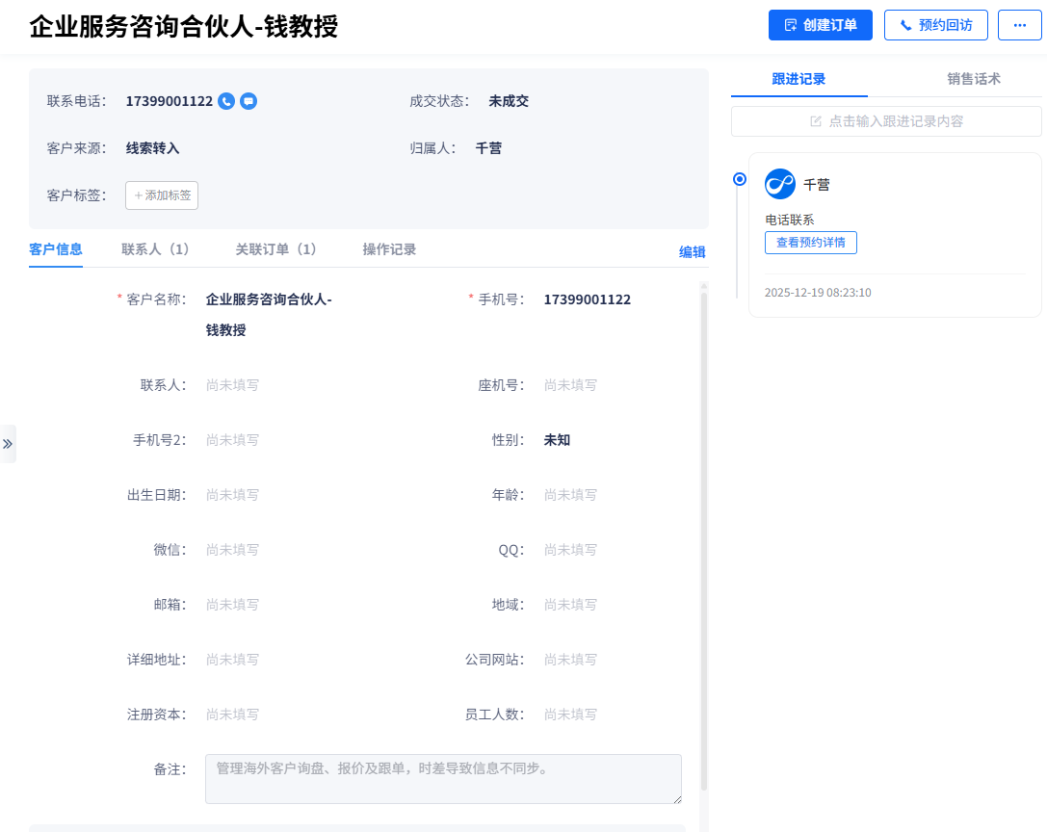The height and width of the screenshot is (832, 1047).
Task: Click 预约回访 button
Action: click(x=935, y=25)
